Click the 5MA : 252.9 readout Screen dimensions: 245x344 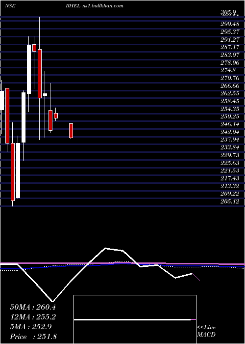pos(30,327)
